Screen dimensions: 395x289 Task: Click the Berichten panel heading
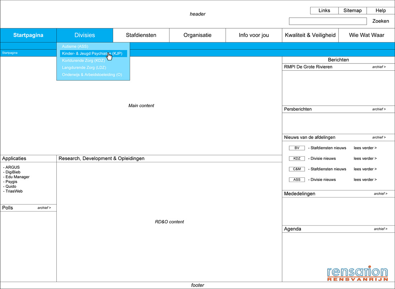click(x=338, y=60)
